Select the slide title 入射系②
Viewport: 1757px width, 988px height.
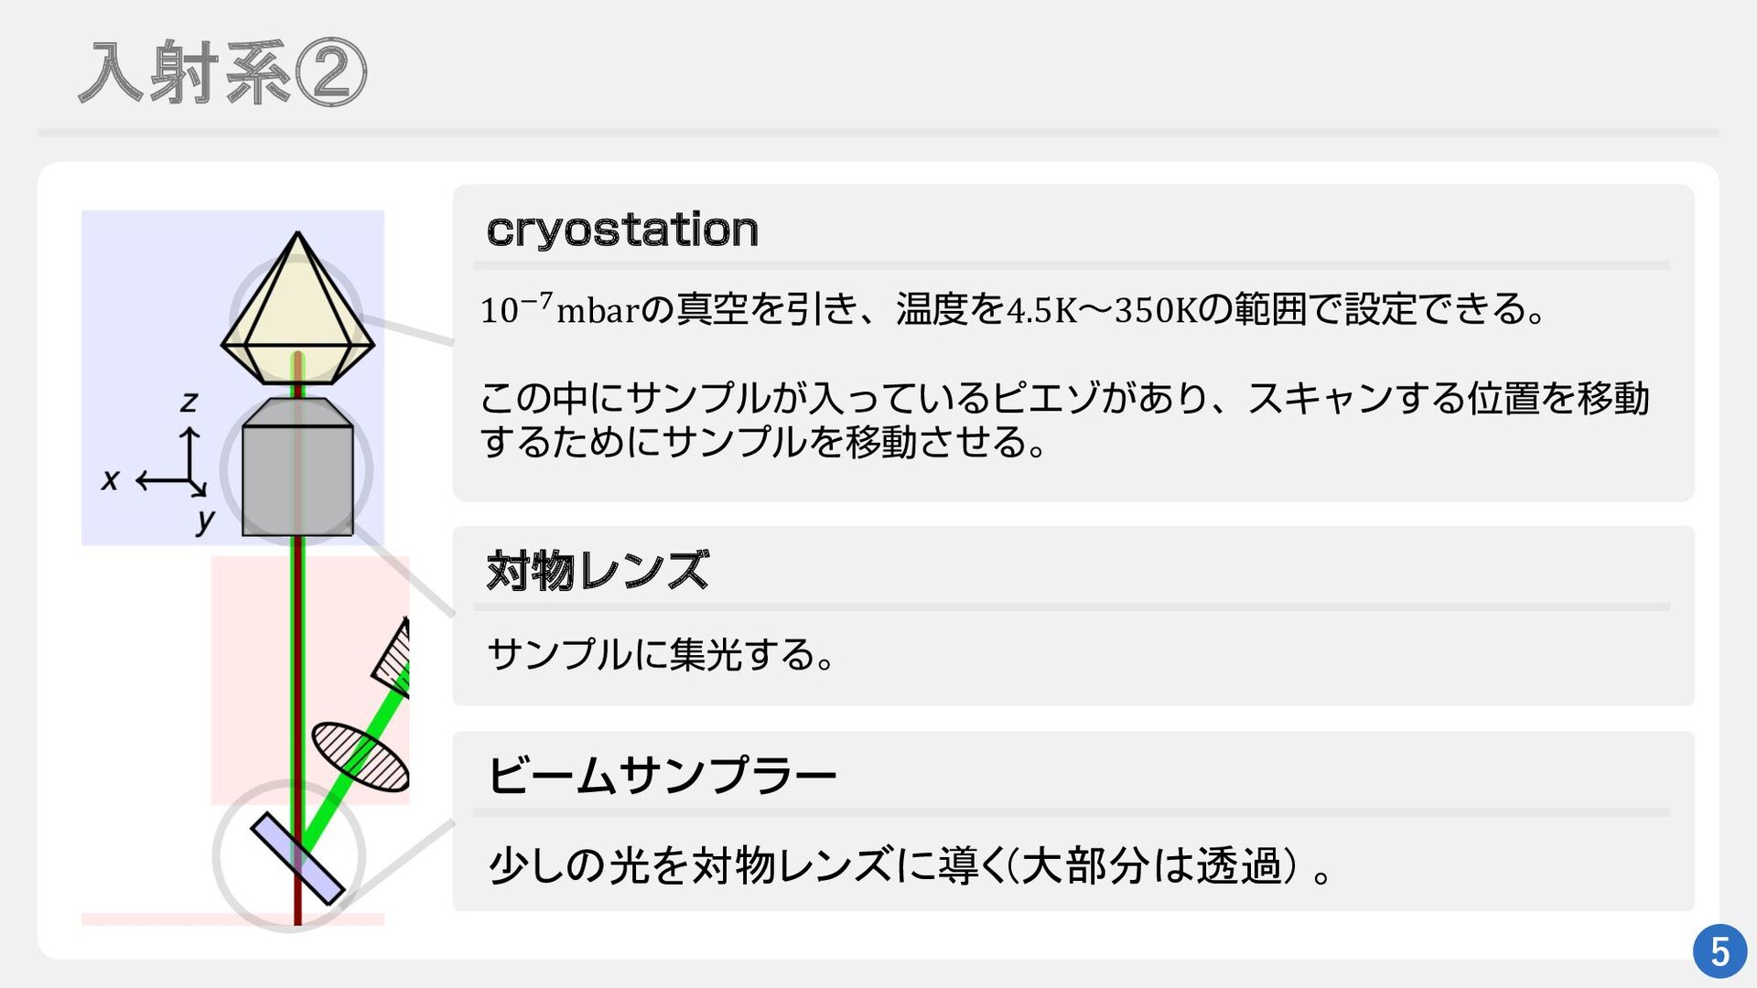[222, 73]
